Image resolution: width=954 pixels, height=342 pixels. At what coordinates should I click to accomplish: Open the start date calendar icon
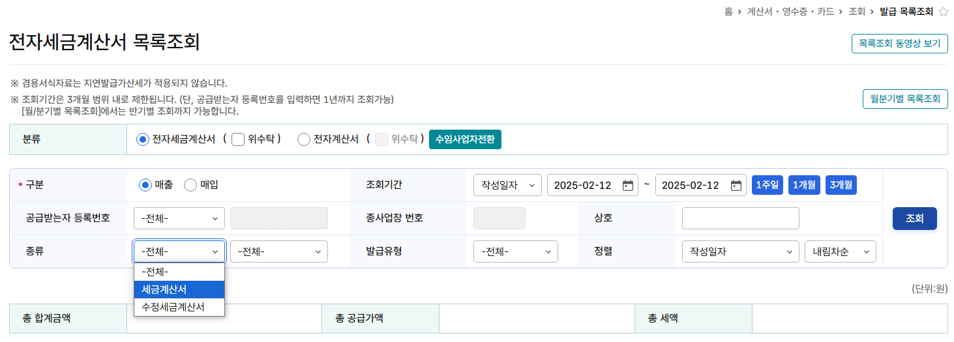pyautogui.click(x=628, y=186)
